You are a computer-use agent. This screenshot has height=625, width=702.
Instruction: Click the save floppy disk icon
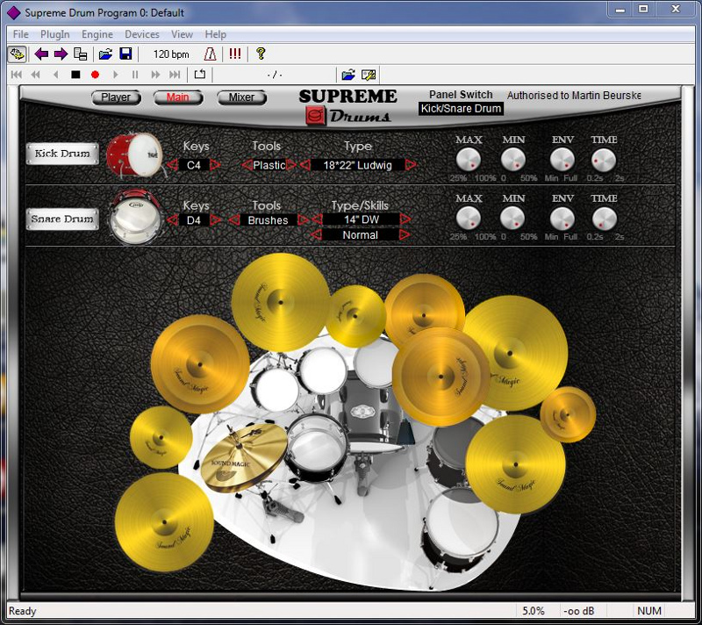tap(125, 54)
